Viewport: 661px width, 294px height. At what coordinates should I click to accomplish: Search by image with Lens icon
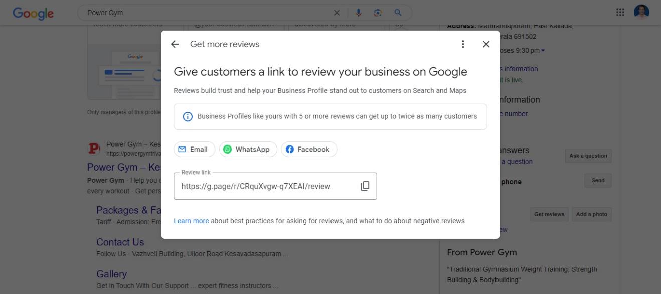coord(378,13)
